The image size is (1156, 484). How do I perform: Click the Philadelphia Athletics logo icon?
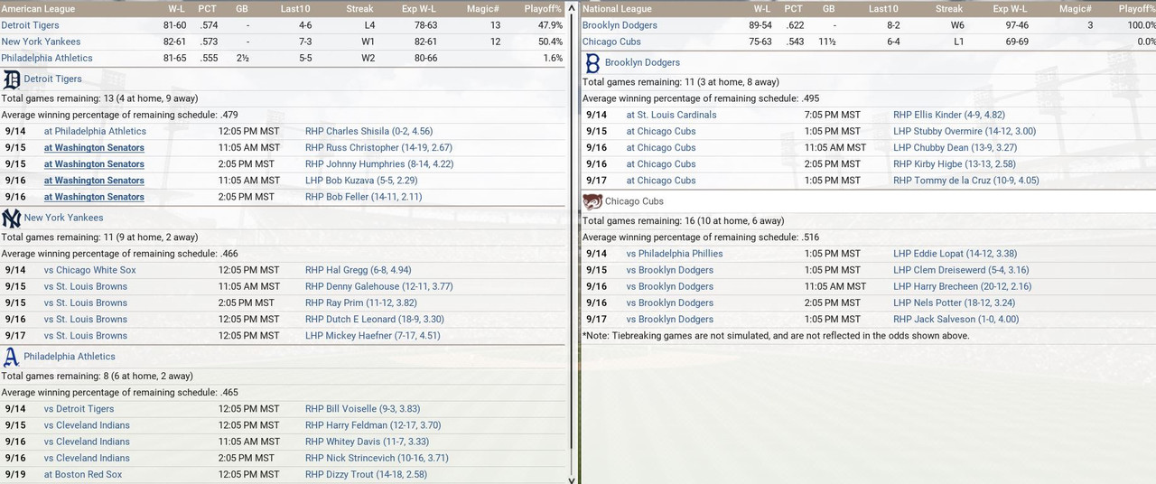point(11,357)
